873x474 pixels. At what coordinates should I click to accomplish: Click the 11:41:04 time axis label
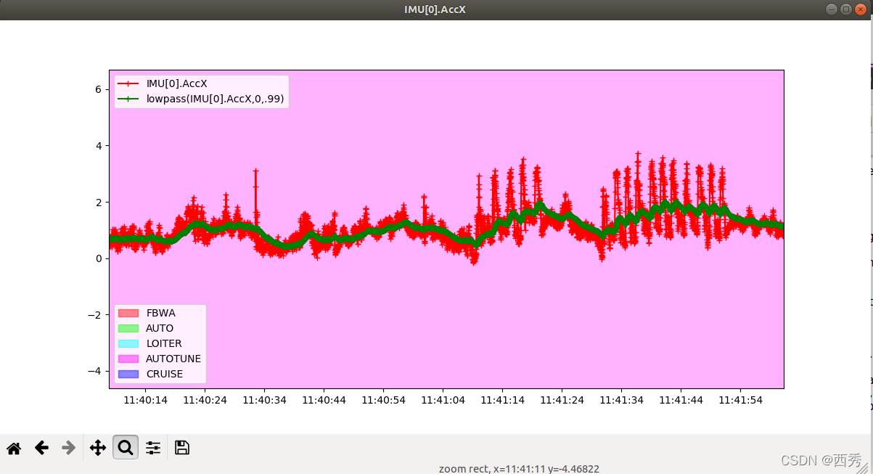[443, 400]
